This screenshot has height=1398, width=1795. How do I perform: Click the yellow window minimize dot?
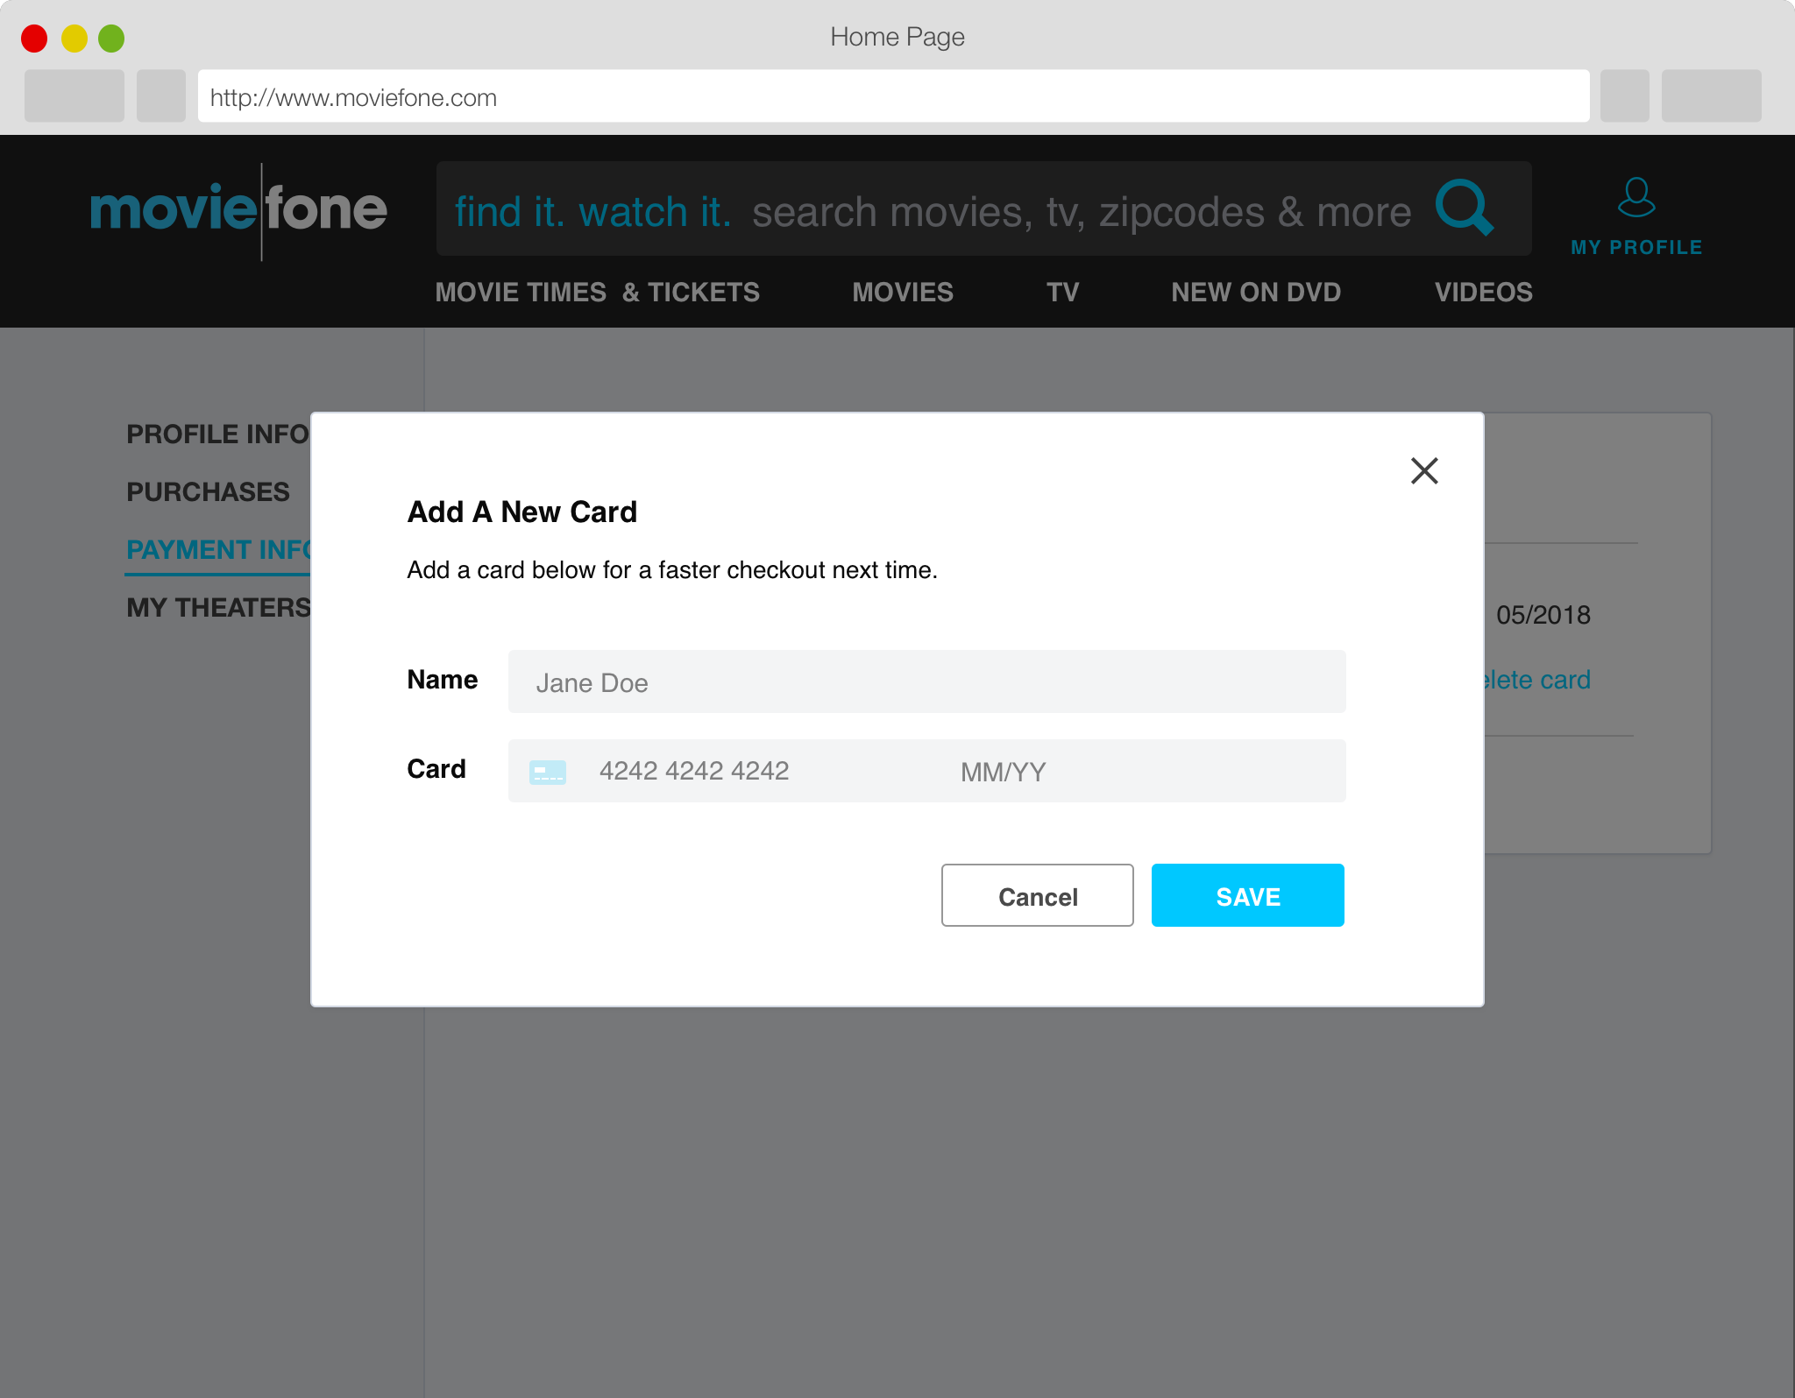74,39
